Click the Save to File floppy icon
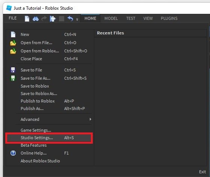Image resolution: width=210 pixels, height=177 pixels. click(x=13, y=70)
